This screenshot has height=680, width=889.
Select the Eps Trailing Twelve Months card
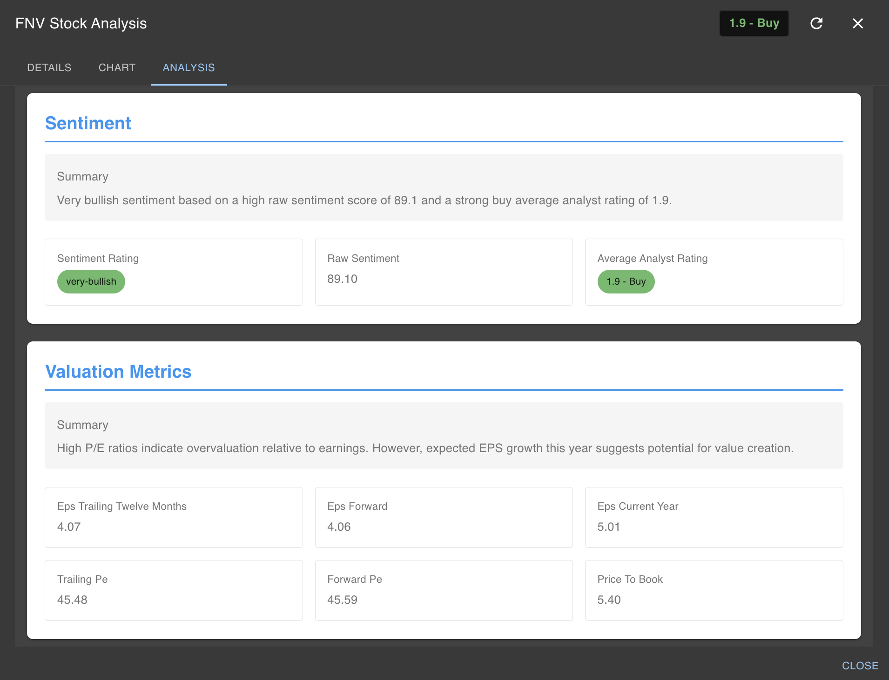click(x=174, y=517)
